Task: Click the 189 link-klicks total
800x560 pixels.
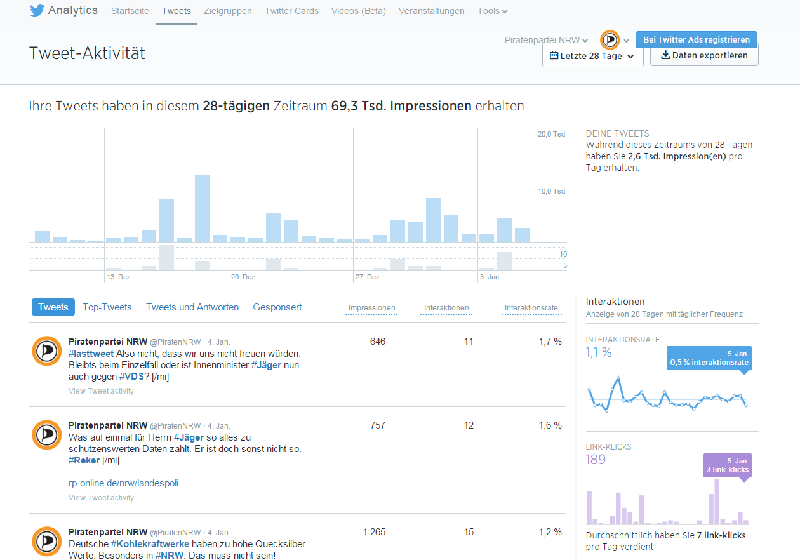Action: (596, 460)
